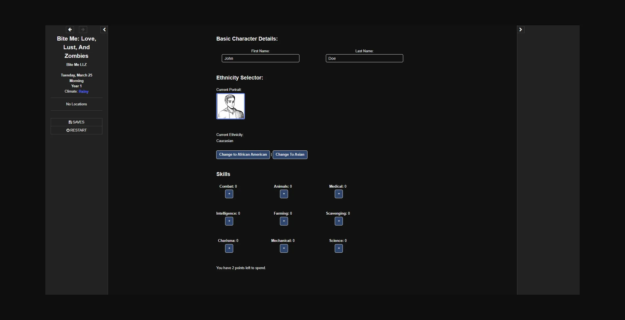Screen dimensions: 625x320
Task: Click the forward history arrow icon
Action: coord(83,29)
